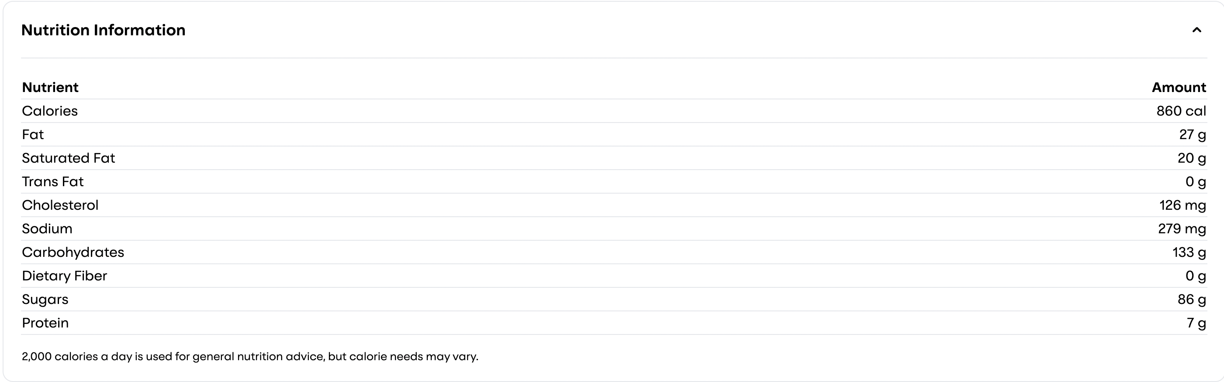Select the Sodium row label
The height and width of the screenshot is (382, 1224).
coord(47,229)
